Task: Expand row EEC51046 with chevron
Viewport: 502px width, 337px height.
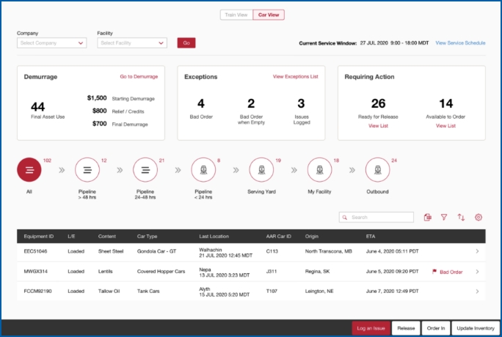Action: 477,251
